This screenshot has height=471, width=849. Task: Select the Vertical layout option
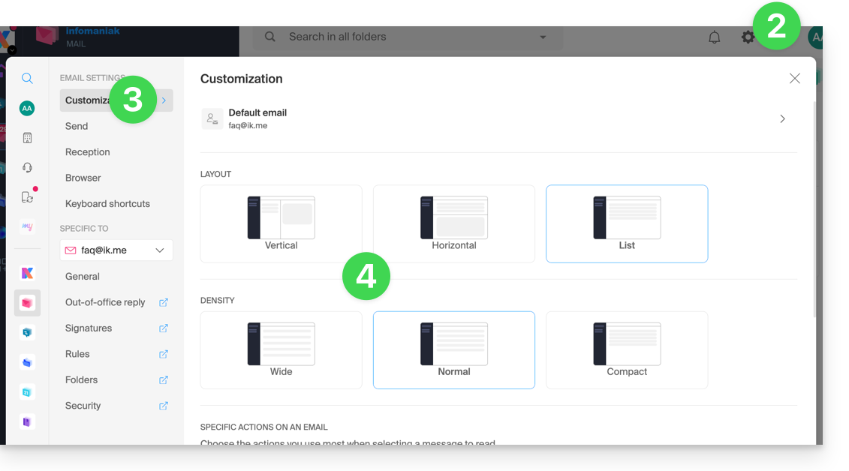click(281, 223)
